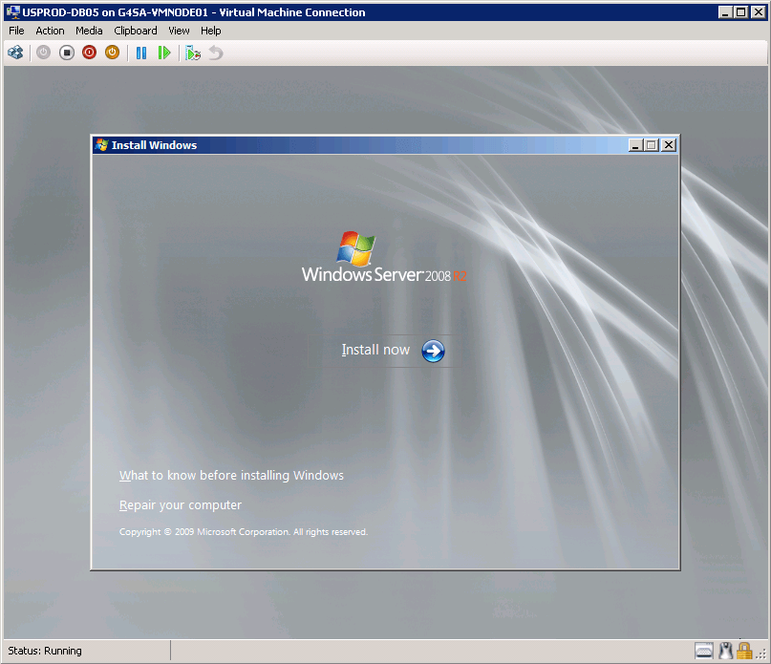Open 'What to know before installing Windows'

pos(231,476)
